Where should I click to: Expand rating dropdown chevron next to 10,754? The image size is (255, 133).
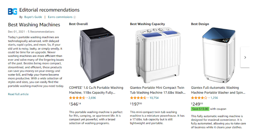(148, 98)
